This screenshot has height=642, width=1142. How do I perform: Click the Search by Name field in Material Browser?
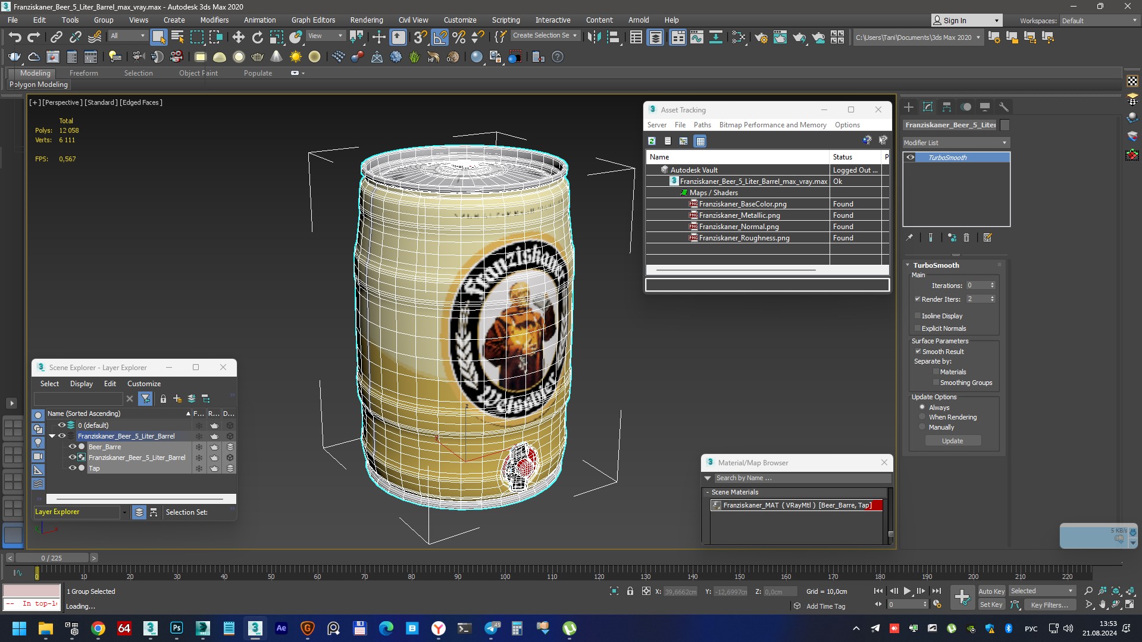click(x=803, y=478)
